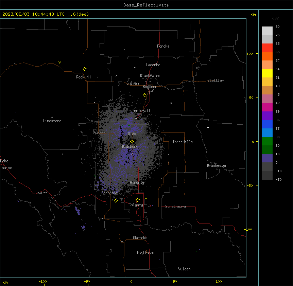The height and width of the screenshot is (286, 293).
Task: Select the Lacombe city label
Action: (153, 65)
